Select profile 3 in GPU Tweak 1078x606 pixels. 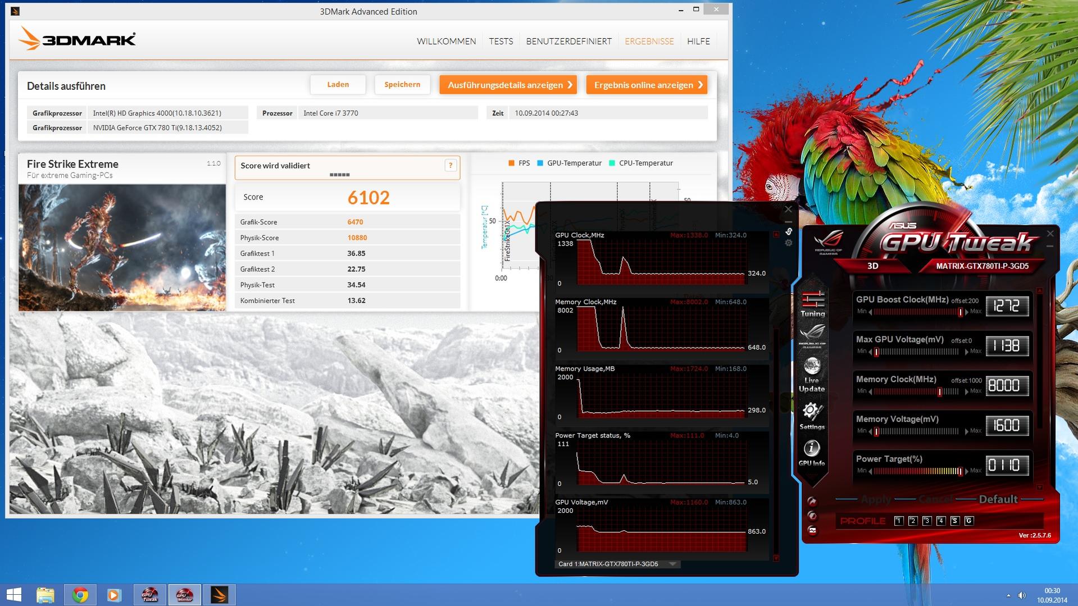click(x=926, y=521)
